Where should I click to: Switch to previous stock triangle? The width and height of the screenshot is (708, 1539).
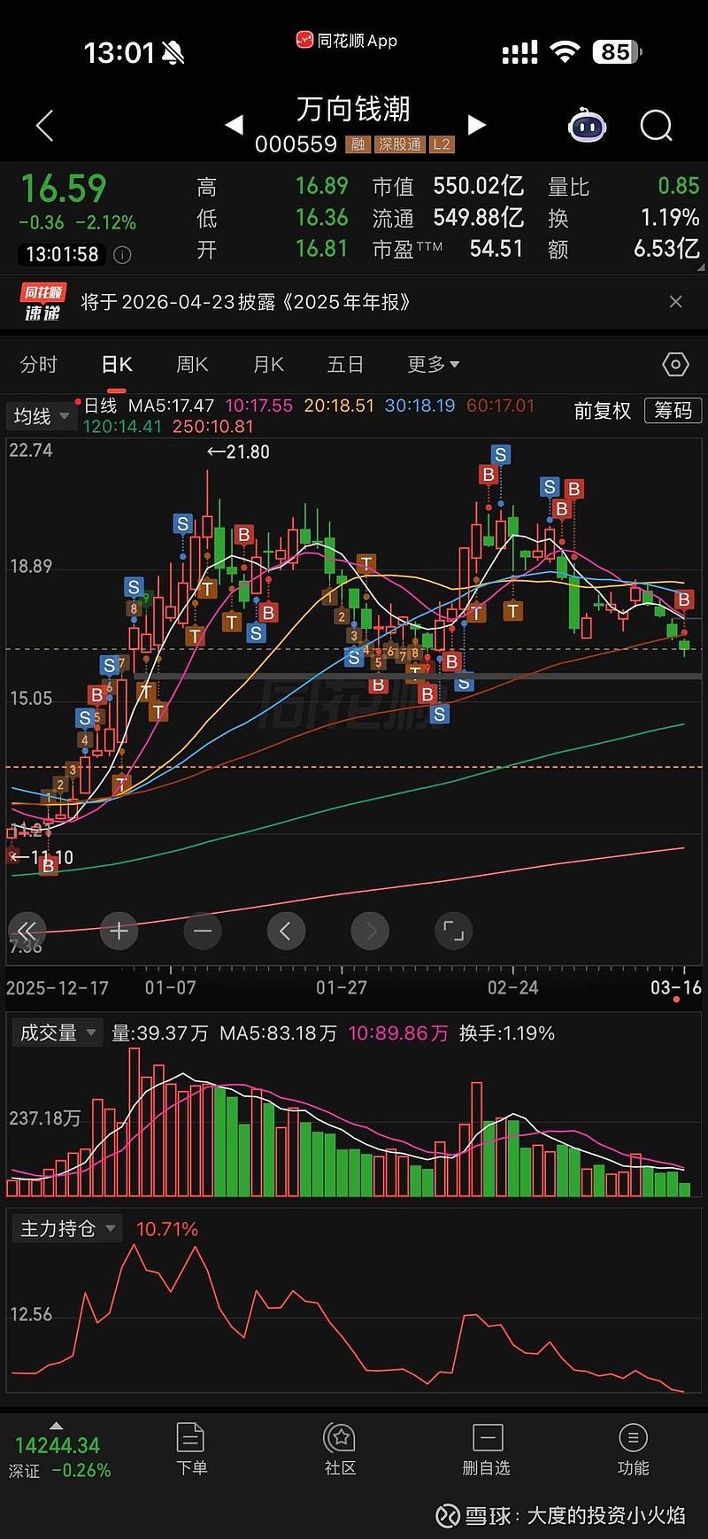234,125
